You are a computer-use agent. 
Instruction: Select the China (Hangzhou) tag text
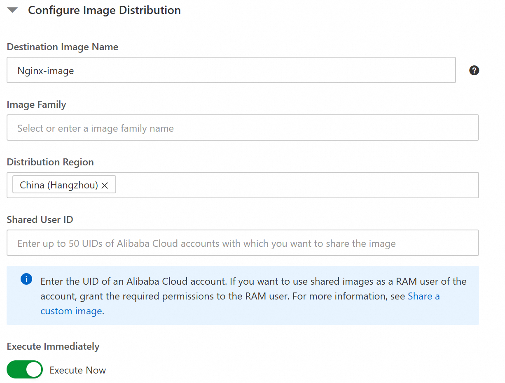58,186
